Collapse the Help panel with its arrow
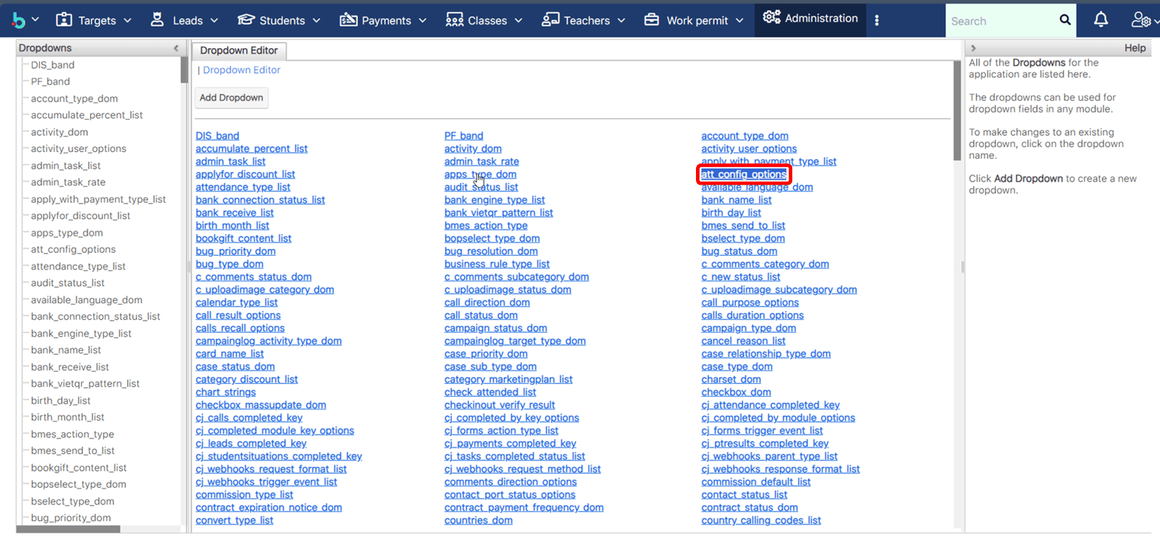This screenshot has width=1160, height=548. [974, 48]
